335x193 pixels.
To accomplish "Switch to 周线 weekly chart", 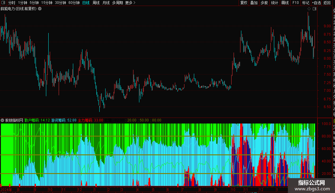I will pos(96,3).
